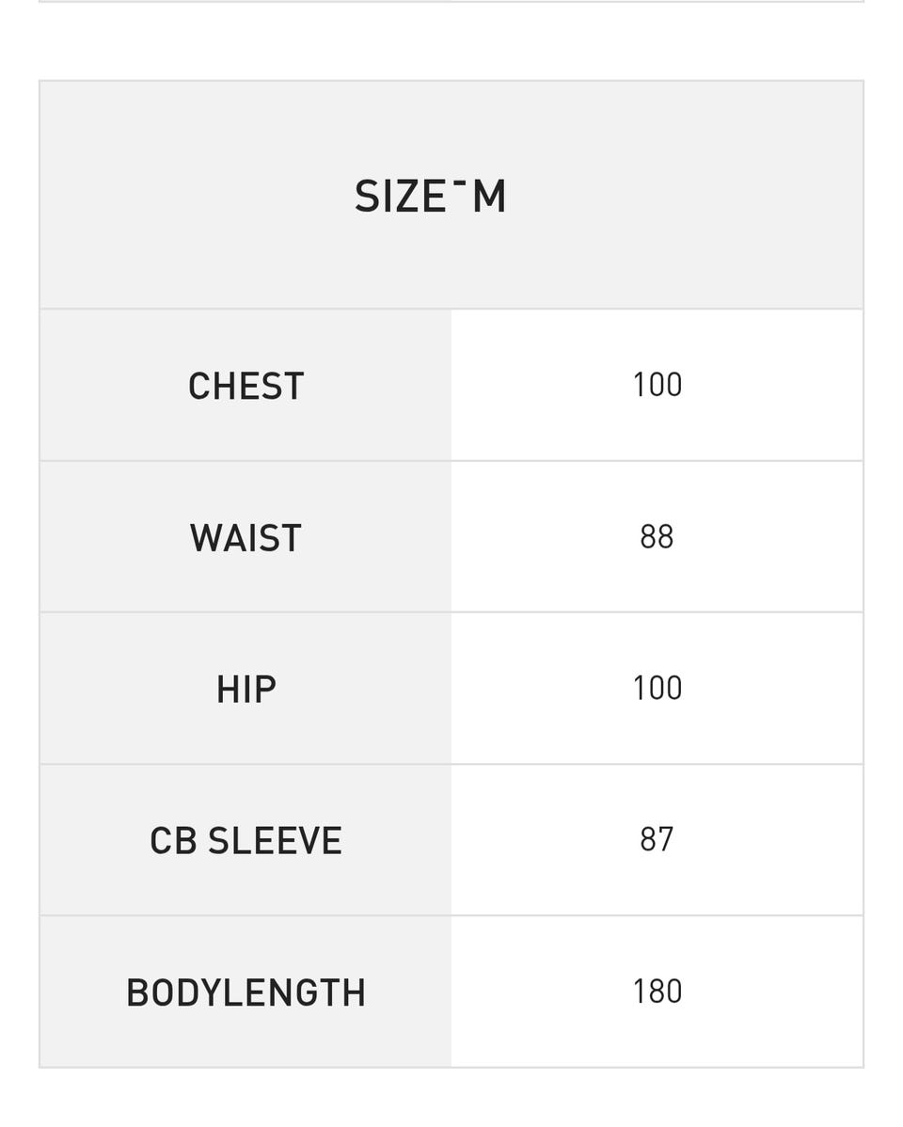The image size is (903, 1127).
Task: Click the hip measurement value 100
Action: (x=657, y=689)
